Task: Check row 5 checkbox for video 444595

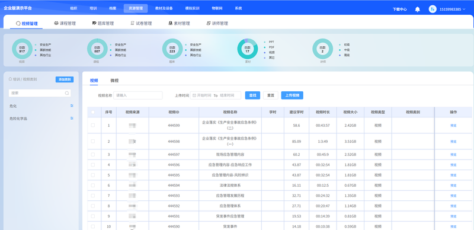Action: (x=93, y=175)
